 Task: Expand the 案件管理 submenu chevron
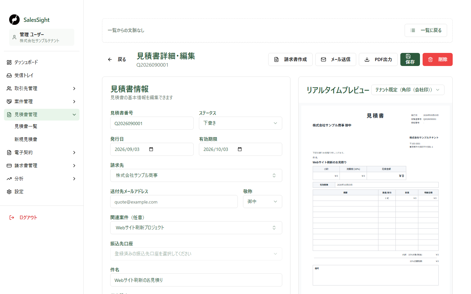(x=74, y=102)
